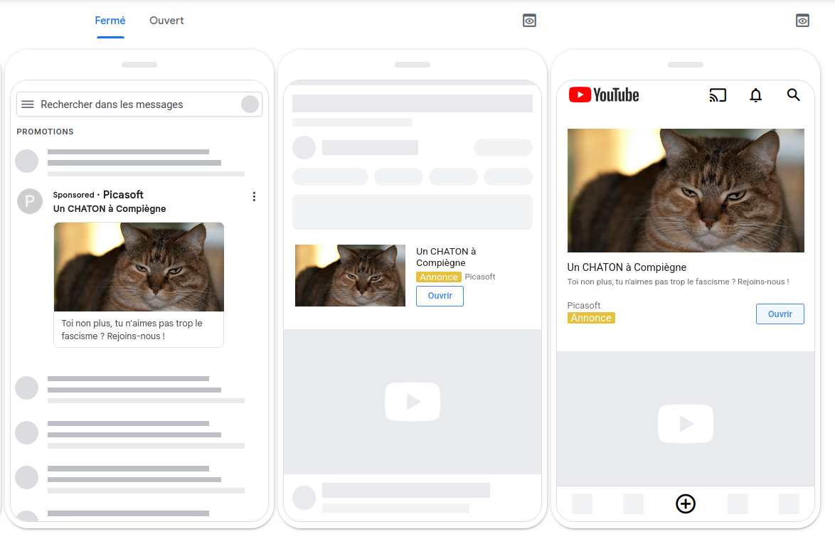
Task: Click play icon placeholder in YouTube preview
Action: 686,424
